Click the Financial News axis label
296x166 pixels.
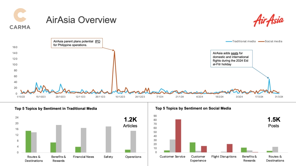tap(83, 157)
